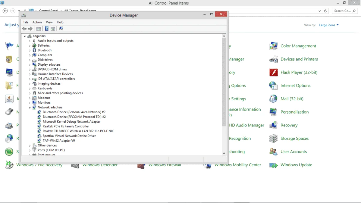Click the Back arrow in Device Manager toolbar

click(x=24, y=29)
